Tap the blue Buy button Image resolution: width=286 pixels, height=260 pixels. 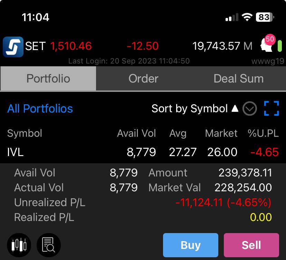pos(191,245)
